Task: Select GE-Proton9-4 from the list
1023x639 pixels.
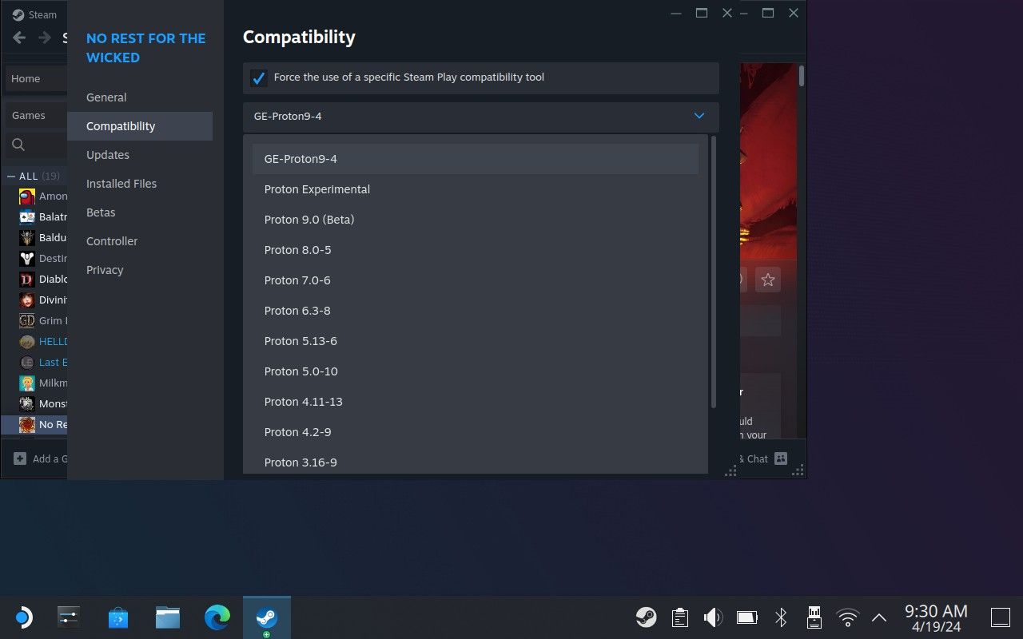Action: [476, 159]
